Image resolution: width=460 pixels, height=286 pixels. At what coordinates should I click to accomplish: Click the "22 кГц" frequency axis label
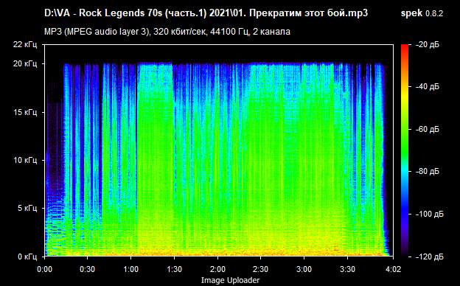[x=25, y=44]
